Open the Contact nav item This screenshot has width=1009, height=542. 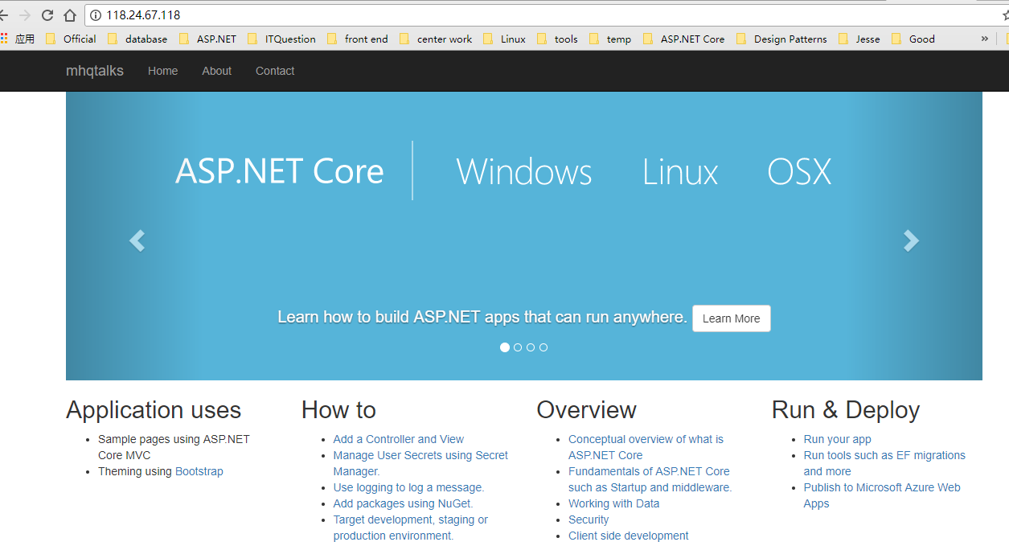[275, 71]
